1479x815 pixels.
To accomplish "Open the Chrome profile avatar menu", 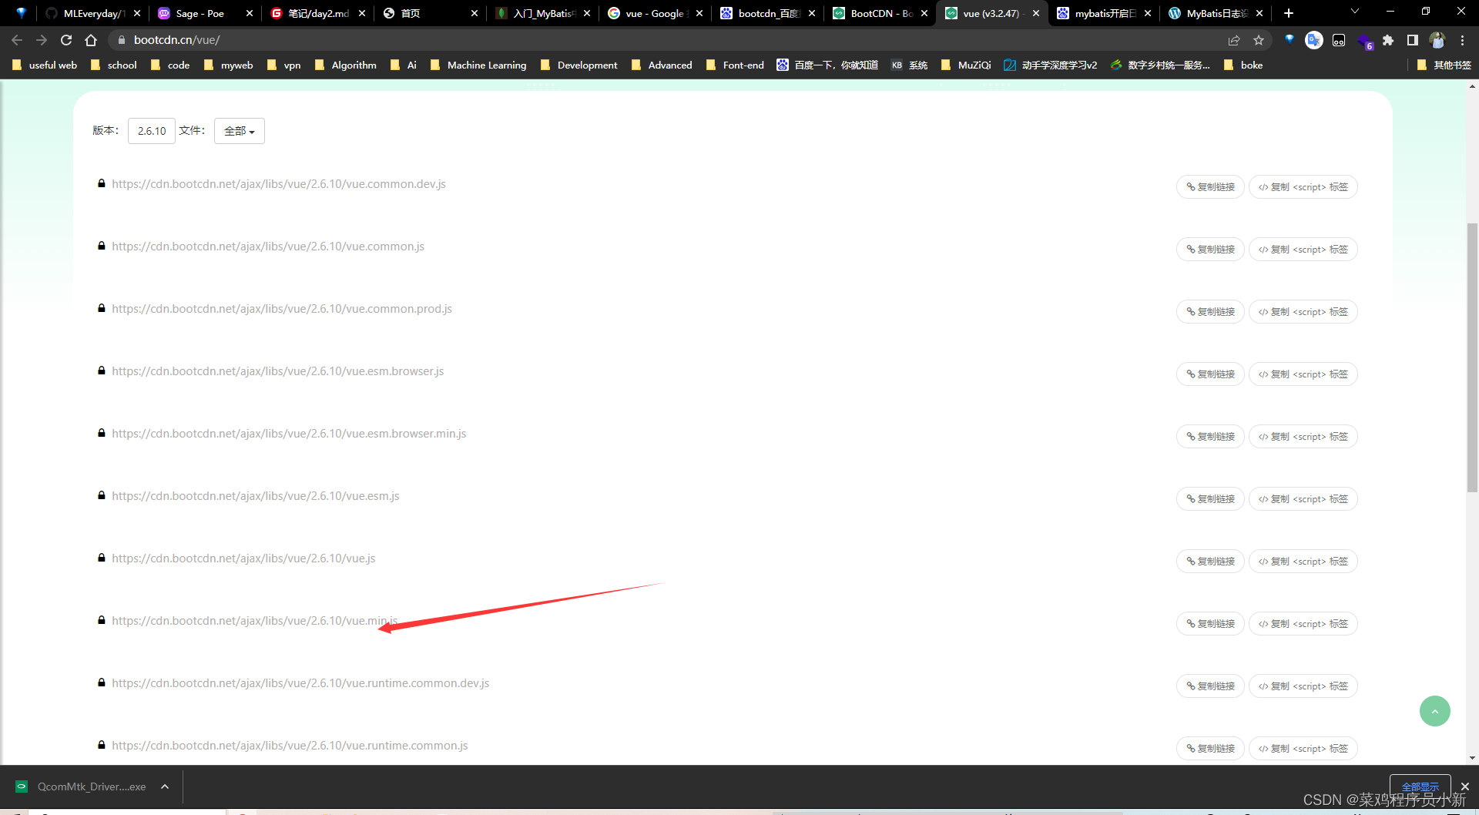I will 1437,40.
